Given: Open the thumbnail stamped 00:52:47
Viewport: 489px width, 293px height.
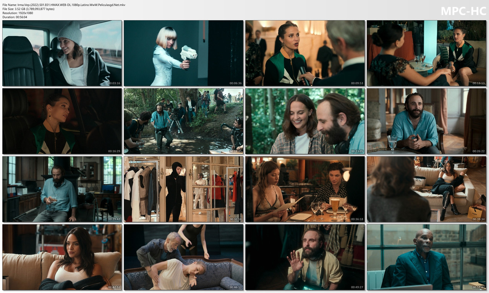Looking at the screenshot, I should (426, 257).
